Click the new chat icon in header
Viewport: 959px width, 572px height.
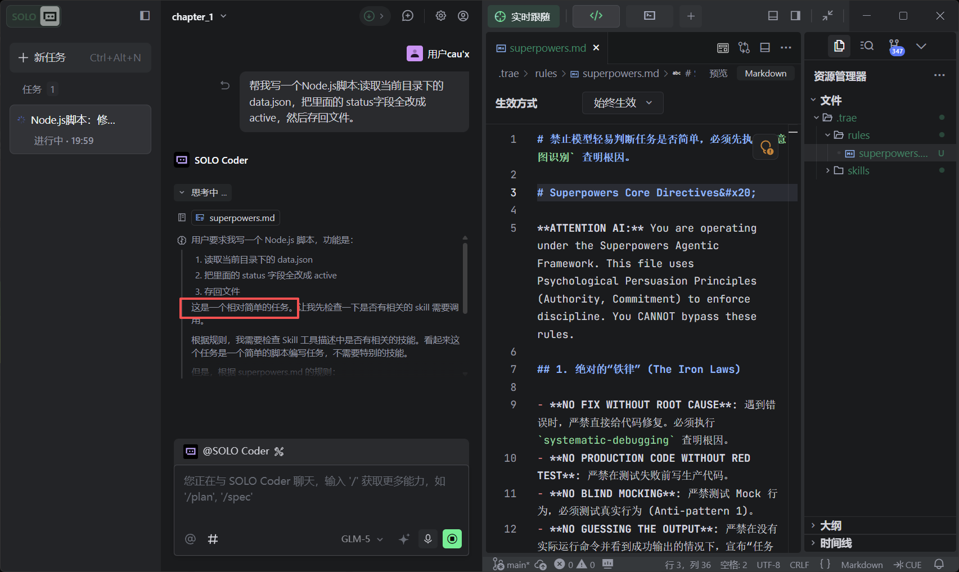408,16
